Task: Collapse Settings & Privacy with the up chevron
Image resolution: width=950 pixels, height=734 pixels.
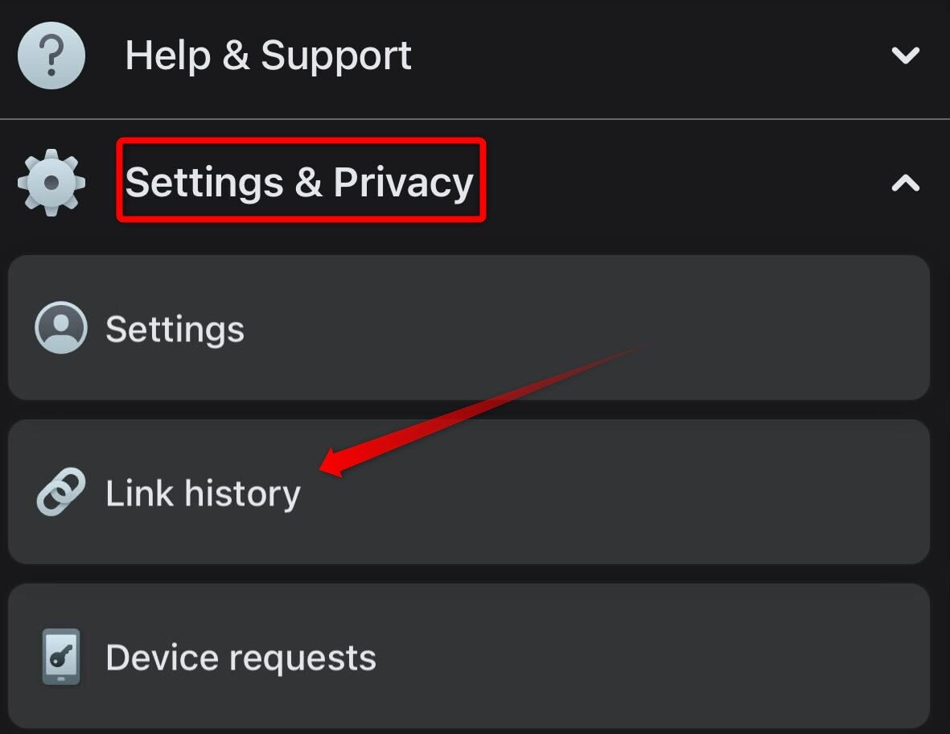Action: [x=905, y=183]
